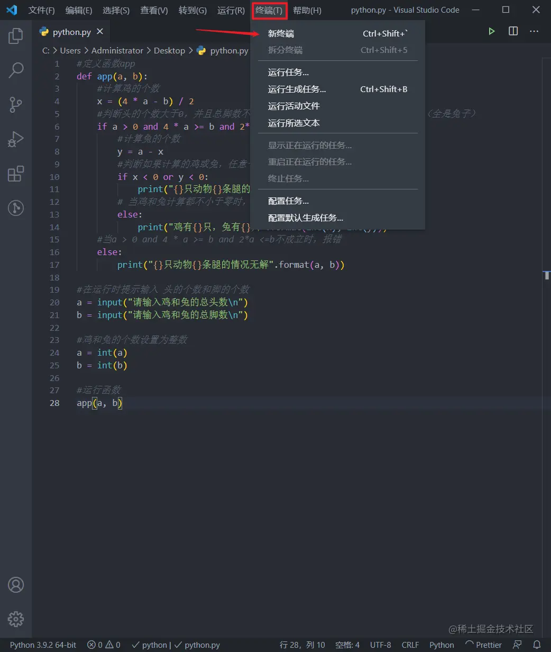Click the code line def app(a, b):
551x652 pixels.
click(x=112, y=76)
